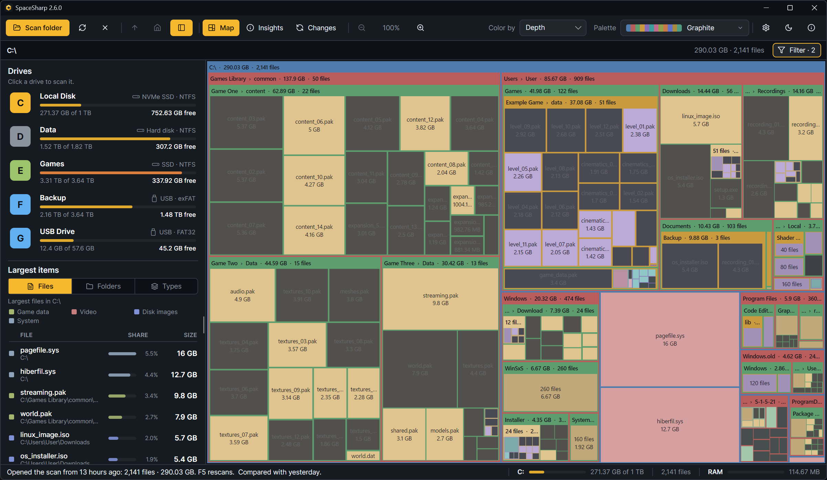This screenshot has width=827, height=480.
Task: Click the streaming.pak treemap tile
Action: 440,299
